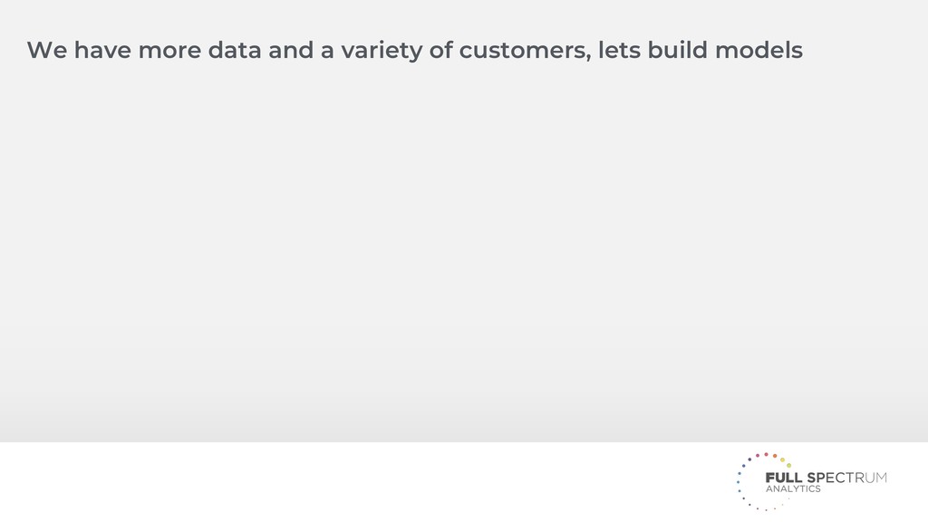Click the word "more" in the title
Image resolution: width=928 pixels, height=522 pixels.
(169, 51)
